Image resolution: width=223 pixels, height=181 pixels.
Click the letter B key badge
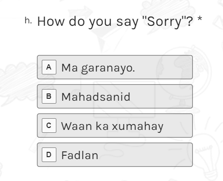49,96
